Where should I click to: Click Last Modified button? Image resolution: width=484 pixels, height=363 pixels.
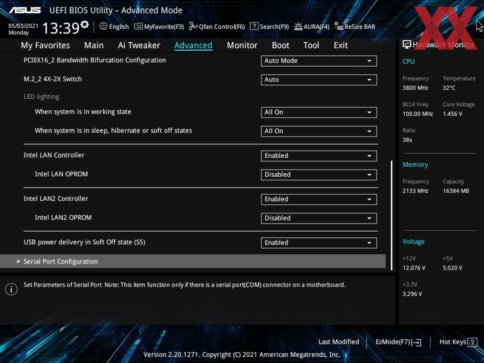tap(339, 342)
